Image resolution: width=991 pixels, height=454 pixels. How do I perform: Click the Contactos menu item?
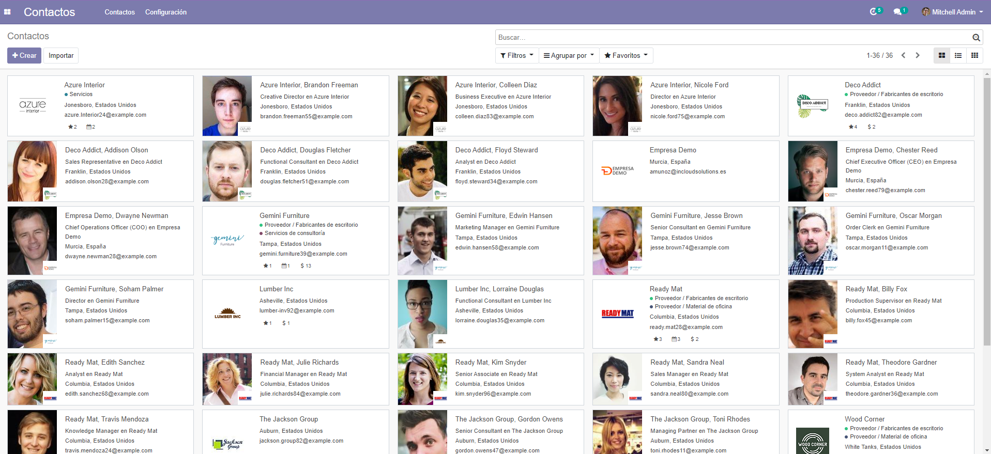pos(119,12)
